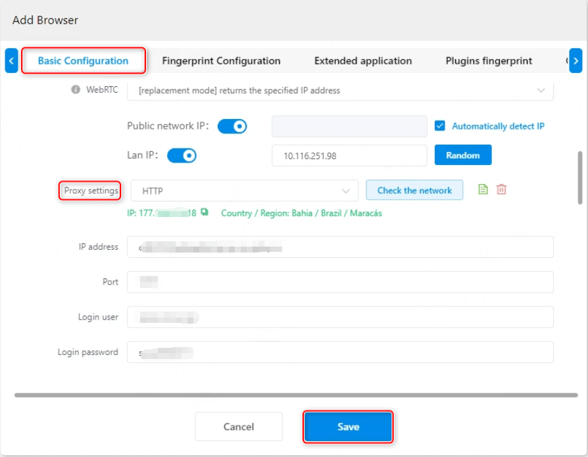Click the Random Lan IP button

tap(463, 155)
